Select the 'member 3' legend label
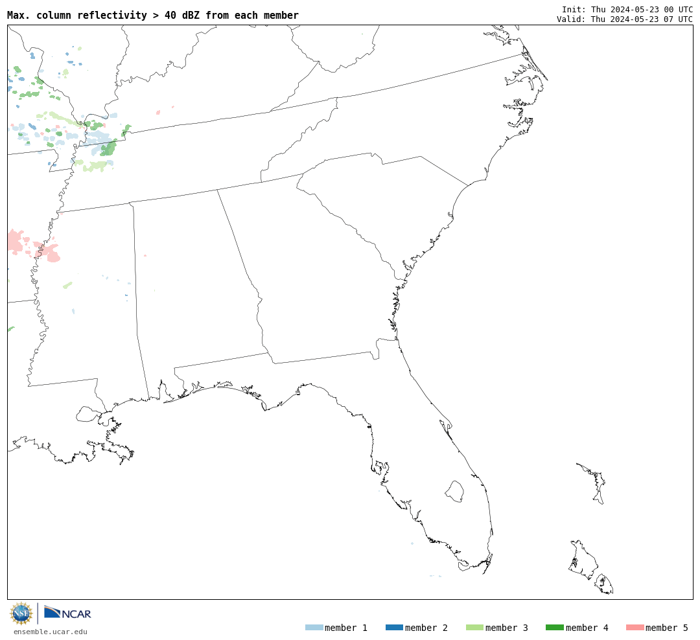 [507, 628]
